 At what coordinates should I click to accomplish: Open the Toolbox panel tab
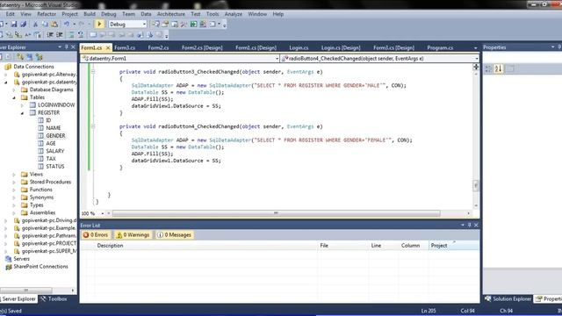coord(54,298)
